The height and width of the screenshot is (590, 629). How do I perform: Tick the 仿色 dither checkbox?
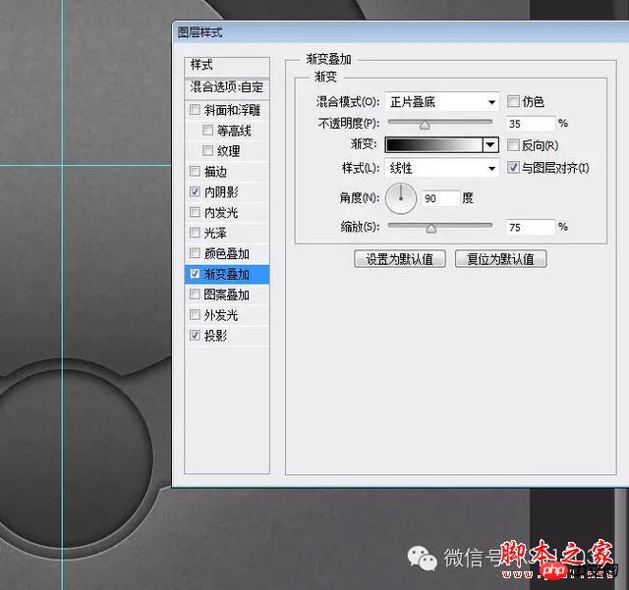point(513,101)
